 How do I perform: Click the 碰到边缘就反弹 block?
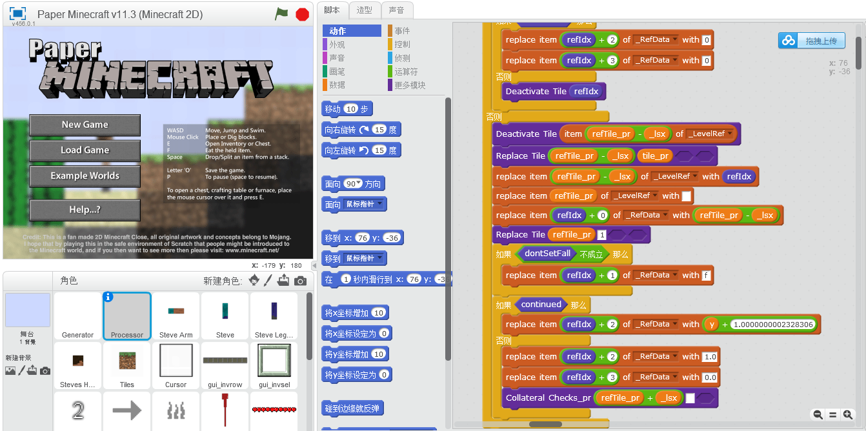(352, 408)
